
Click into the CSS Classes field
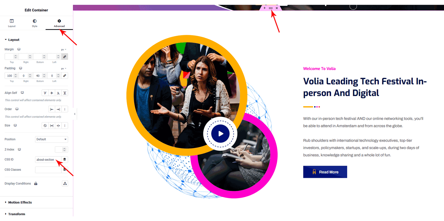point(48,170)
